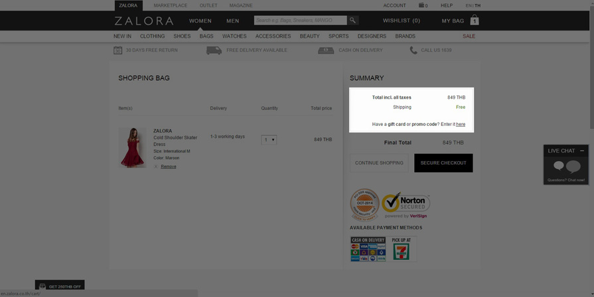Viewport: 594px width, 297px height.
Task: Click the '1-3 working days' delivery text
Action: point(228,137)
